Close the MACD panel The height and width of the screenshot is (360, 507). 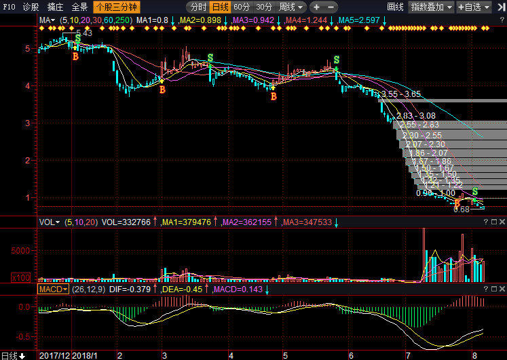click(x=502, y=289)
